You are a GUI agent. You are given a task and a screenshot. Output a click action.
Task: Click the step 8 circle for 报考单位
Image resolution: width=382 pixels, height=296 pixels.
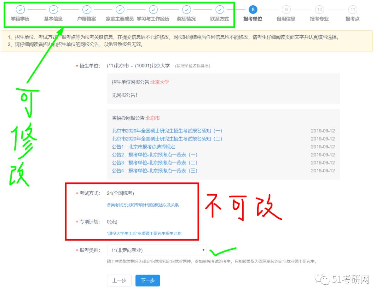(253, 10)
